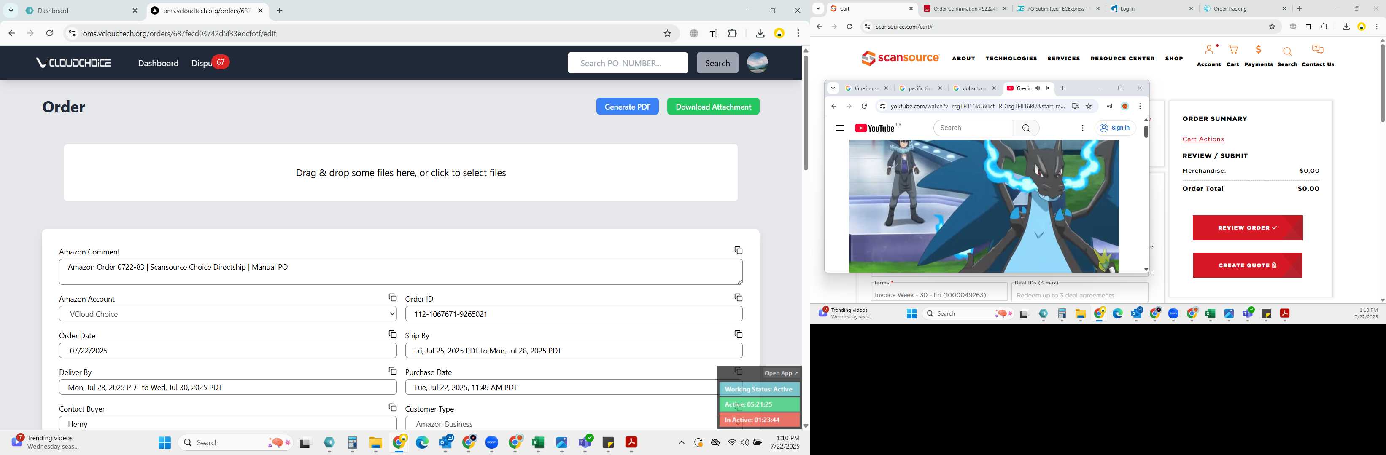
Task: Open the RESOURCE CENTER menu on ScanSource
Action: [x=1122, y=58]
